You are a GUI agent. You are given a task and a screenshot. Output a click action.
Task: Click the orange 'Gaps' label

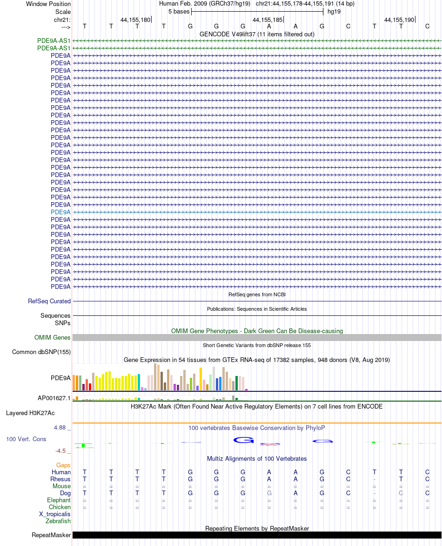(x=63, y=465)
